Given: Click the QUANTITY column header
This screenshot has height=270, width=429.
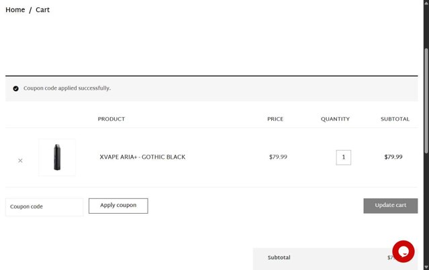Looking at the screenshot, I should point(335,119).
